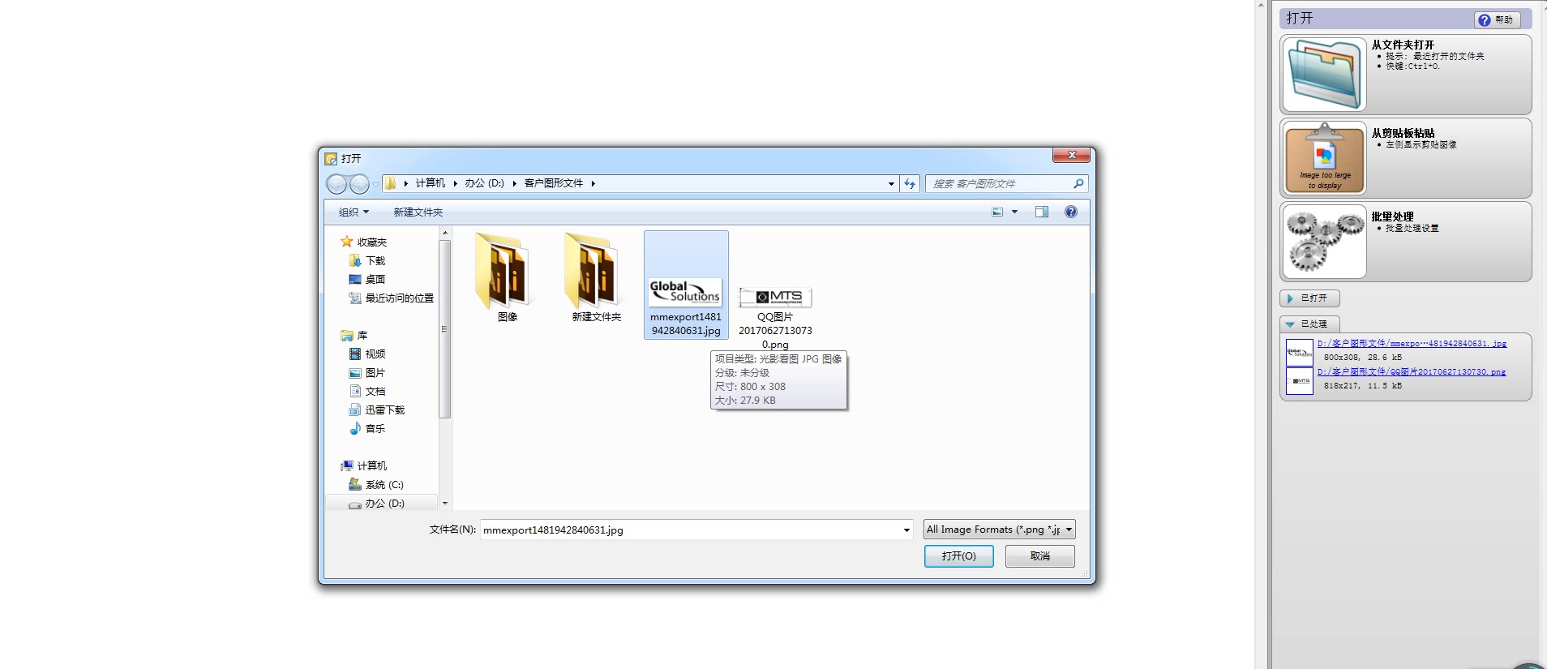Toggle the preview pane icon
The width and height of the screenshot is (1547, 669).
[x=1041, y=212]
